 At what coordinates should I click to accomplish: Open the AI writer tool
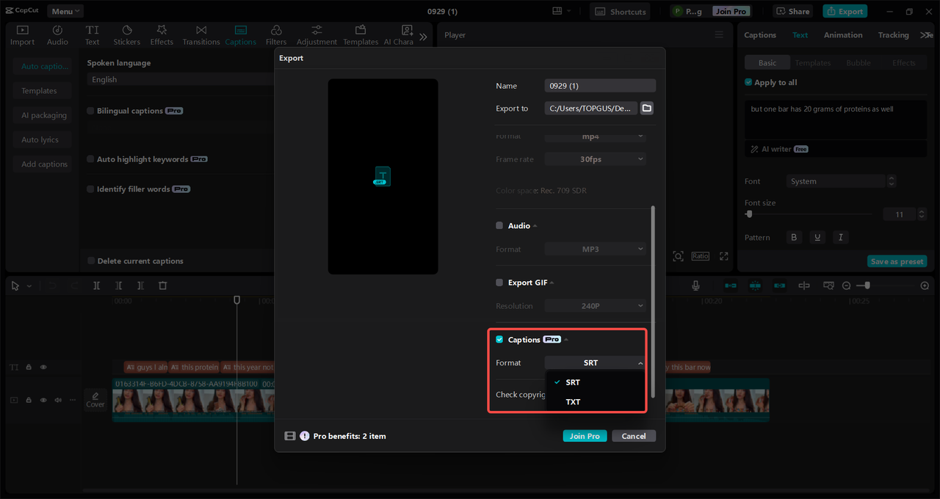(778, 149)
